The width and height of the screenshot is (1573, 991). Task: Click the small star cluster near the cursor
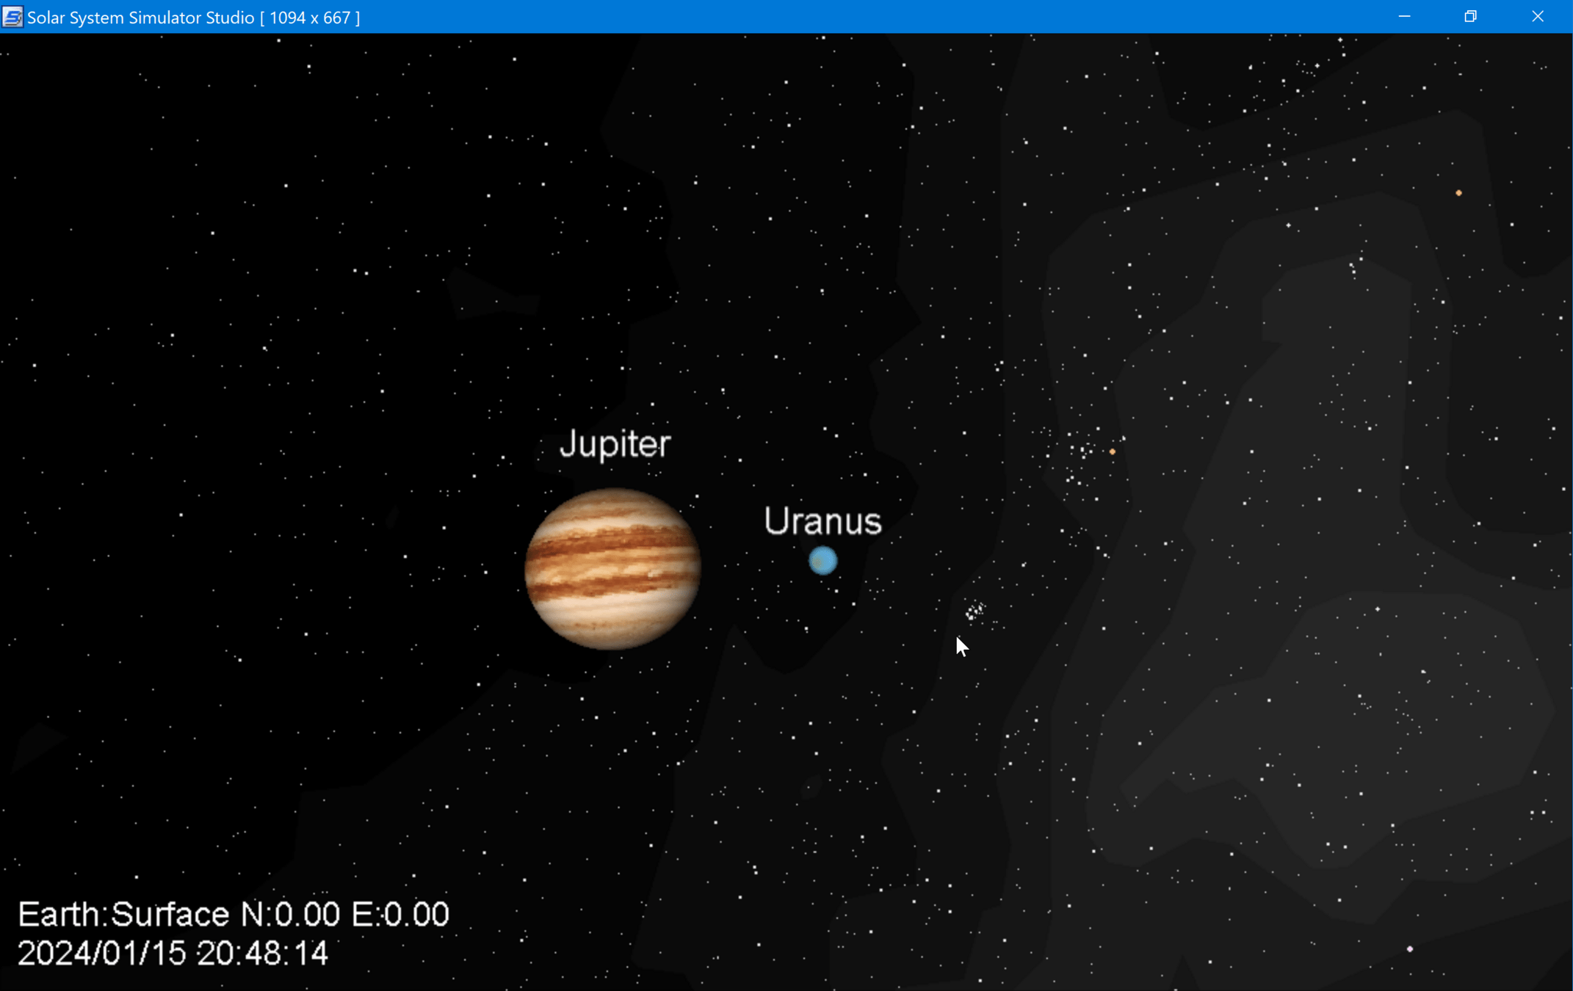pos(974,611)
